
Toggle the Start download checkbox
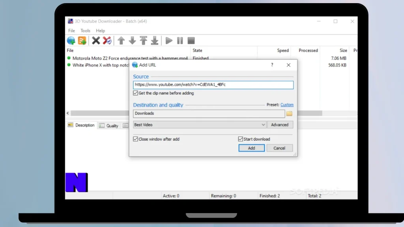click(x=240, y=139)
